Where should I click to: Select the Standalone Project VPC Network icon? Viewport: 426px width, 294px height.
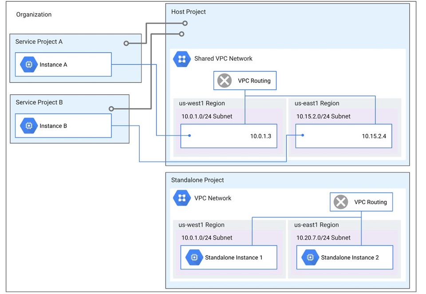[x=182, y=198]
